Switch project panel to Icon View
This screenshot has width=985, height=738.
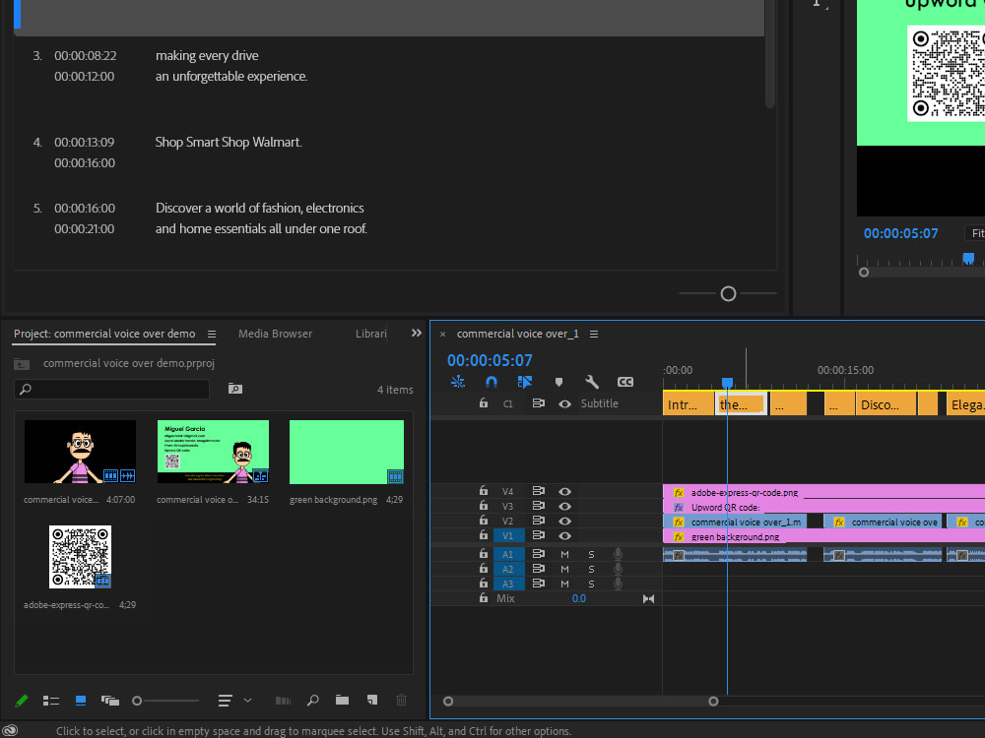81,701
